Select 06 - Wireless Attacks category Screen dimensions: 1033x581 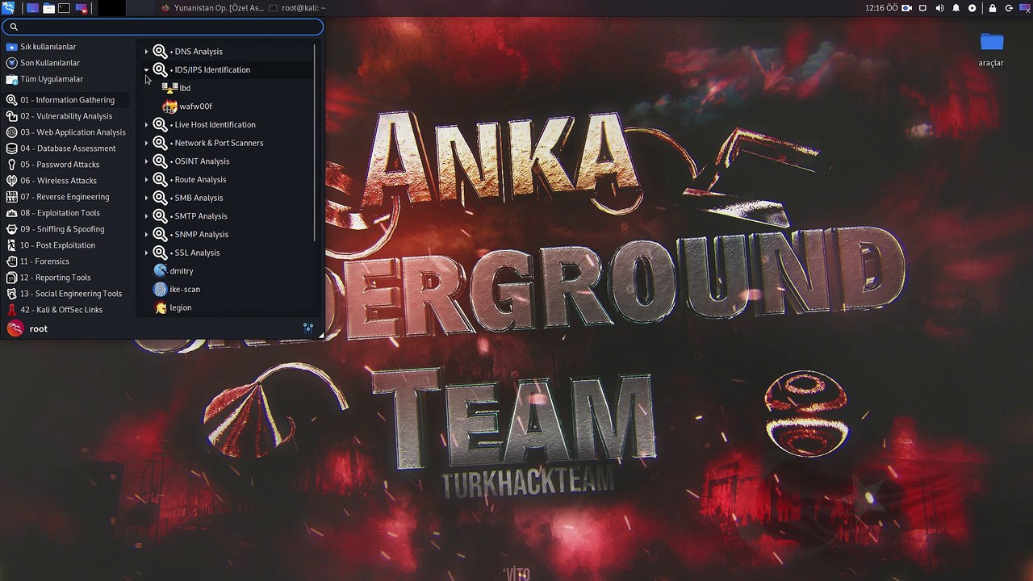coord(66,181)
